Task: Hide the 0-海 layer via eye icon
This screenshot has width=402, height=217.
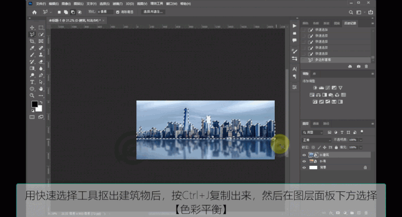Action: 304,161
